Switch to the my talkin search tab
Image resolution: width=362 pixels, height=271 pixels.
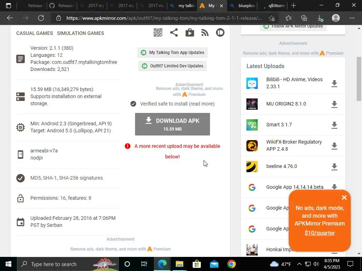182,6
